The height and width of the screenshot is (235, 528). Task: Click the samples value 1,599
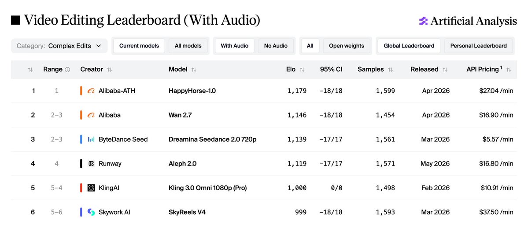(385, 91)
